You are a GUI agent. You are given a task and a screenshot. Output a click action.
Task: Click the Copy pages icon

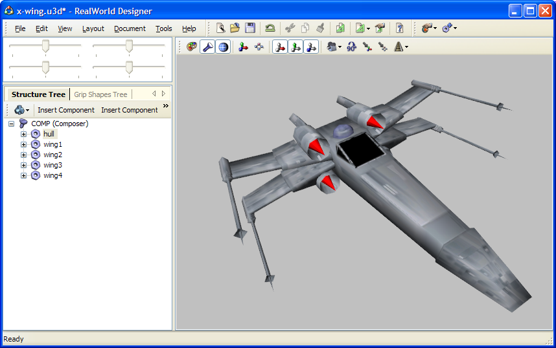pos(305,28)
